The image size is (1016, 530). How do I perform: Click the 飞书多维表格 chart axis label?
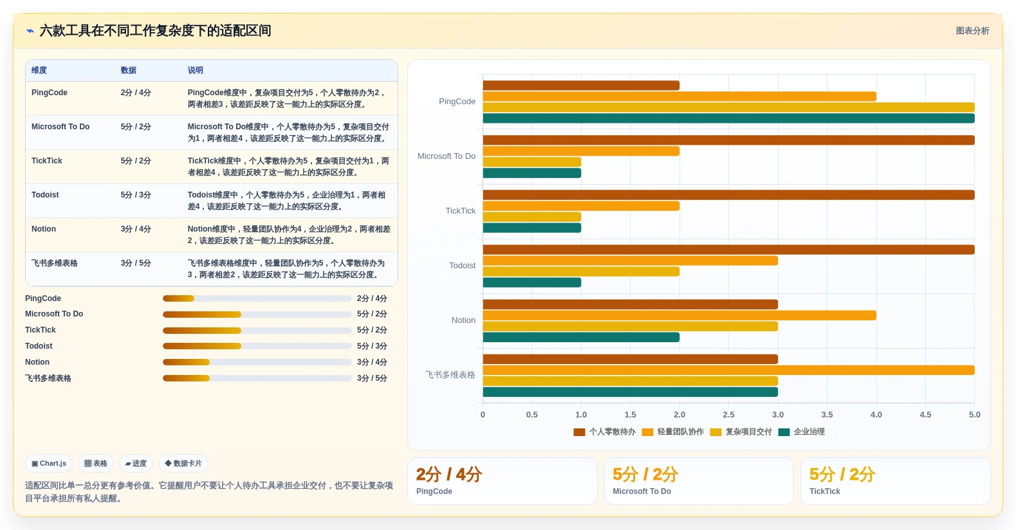(x=450, y=375)
